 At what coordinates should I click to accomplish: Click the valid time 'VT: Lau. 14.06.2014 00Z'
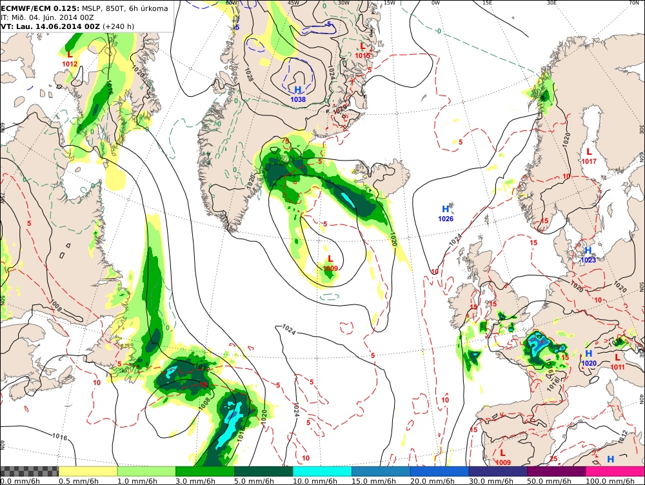click(x=50, y=26)
